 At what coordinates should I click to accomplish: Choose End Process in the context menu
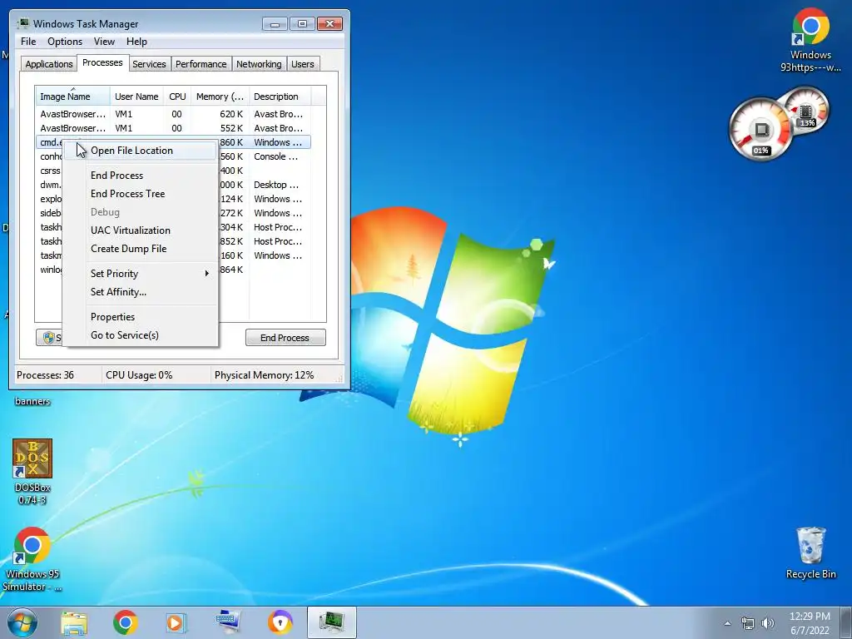(140, 176)
